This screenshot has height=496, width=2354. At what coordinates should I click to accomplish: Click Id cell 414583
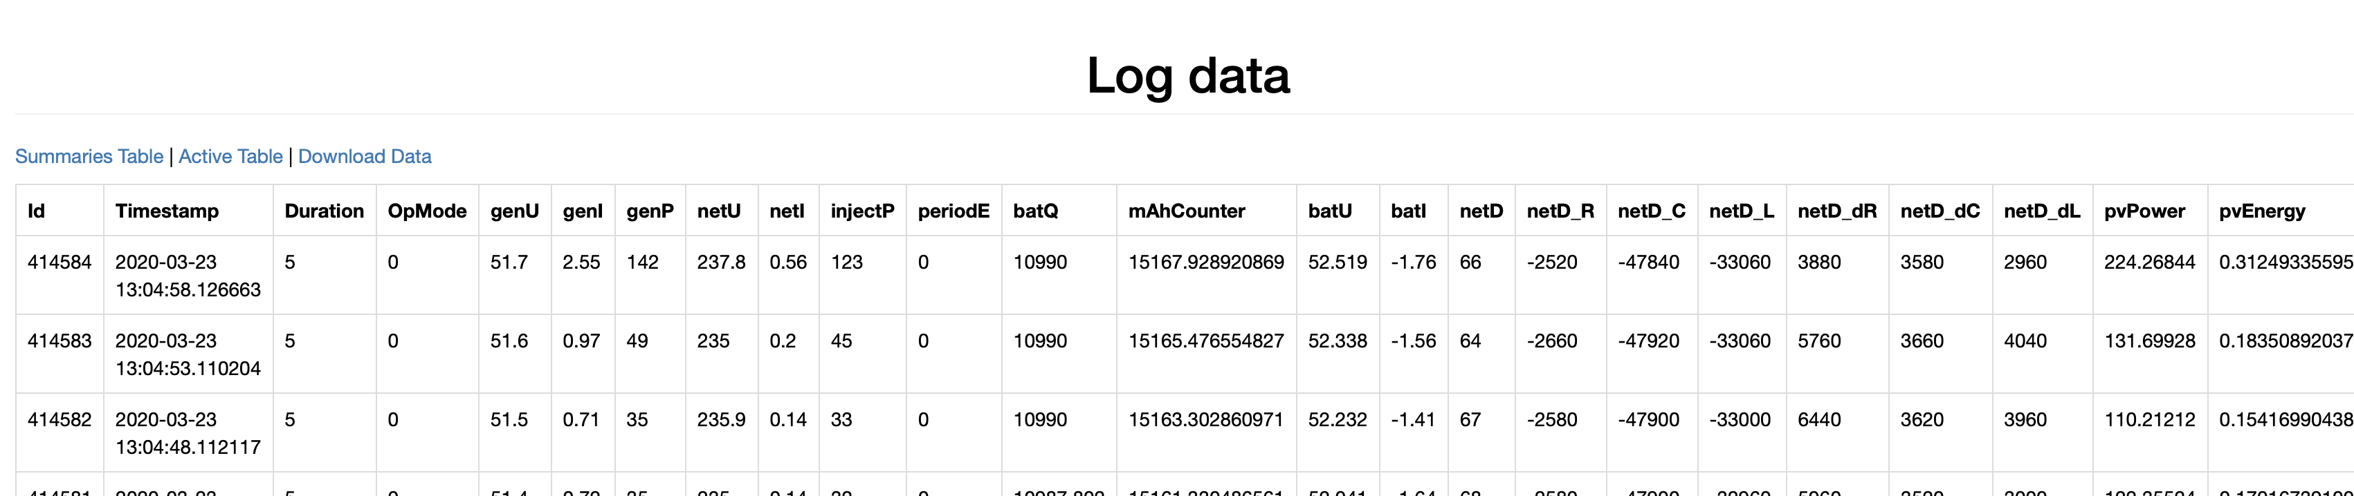60,341
